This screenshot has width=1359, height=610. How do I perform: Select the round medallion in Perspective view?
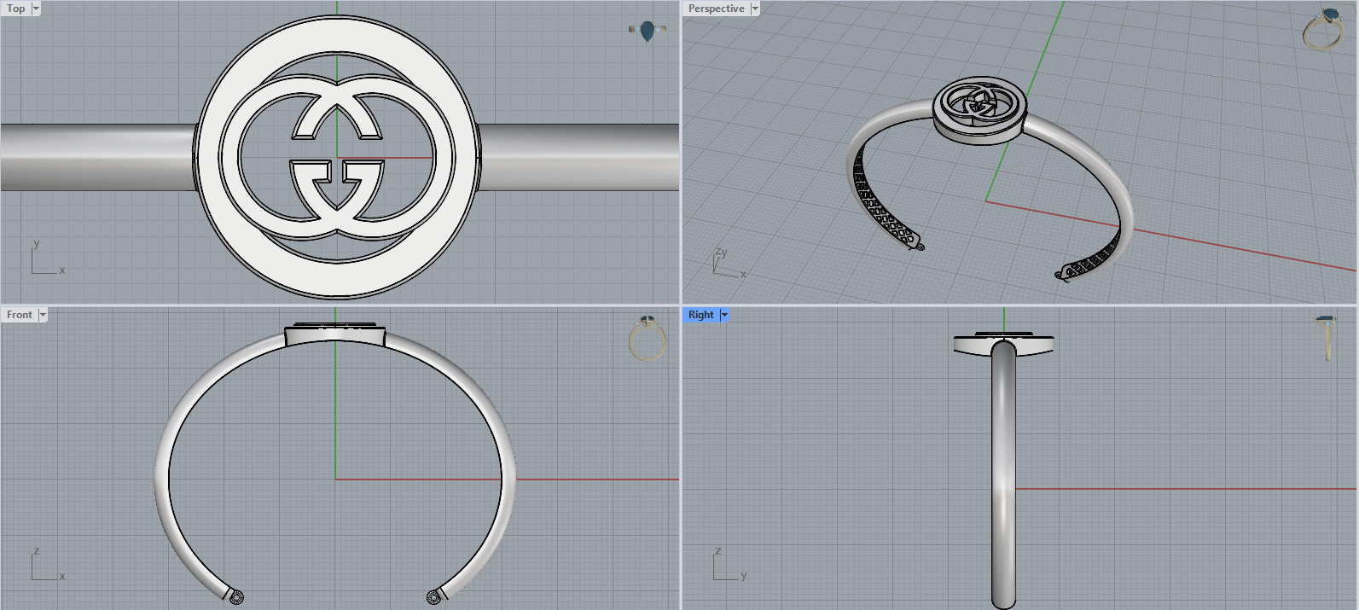point(979,111)
